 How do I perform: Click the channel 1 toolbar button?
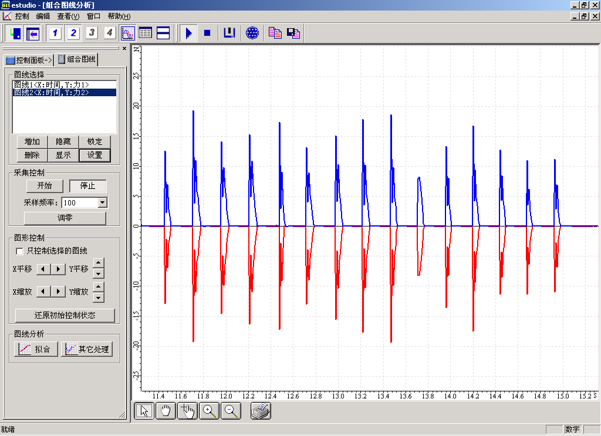[x=55, y=33]
